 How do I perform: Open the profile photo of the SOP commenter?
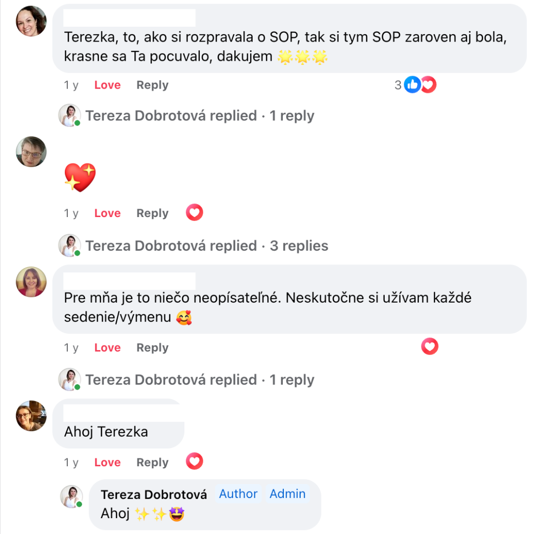point(32,21)
